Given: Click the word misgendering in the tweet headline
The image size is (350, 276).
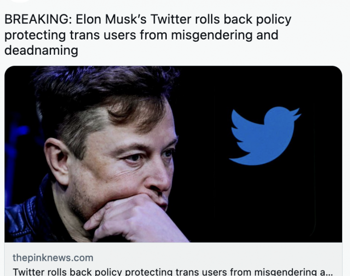Looking at the screenshot, I should [x=216, y=35].
